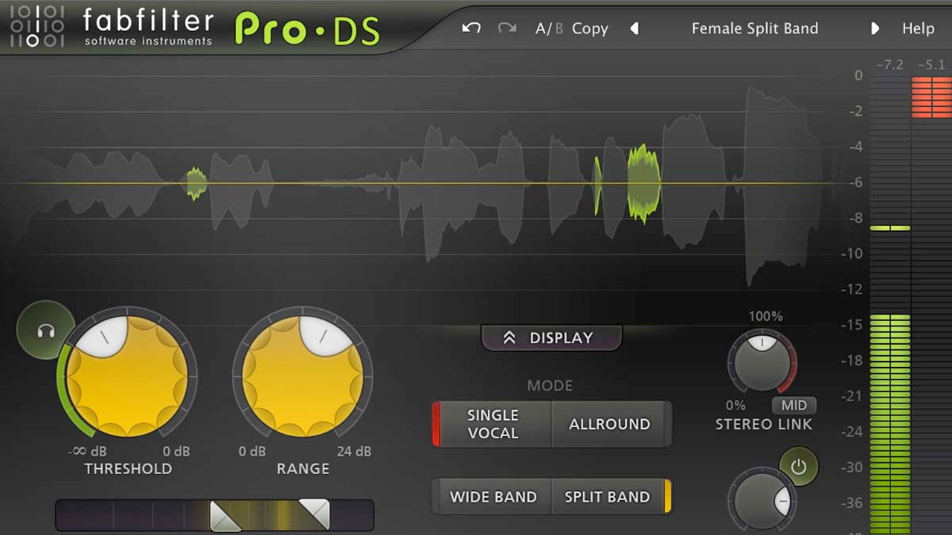Copy settings with the Copy button
The width and height of the screenshot is (952, 535).
tap(590, 28)
